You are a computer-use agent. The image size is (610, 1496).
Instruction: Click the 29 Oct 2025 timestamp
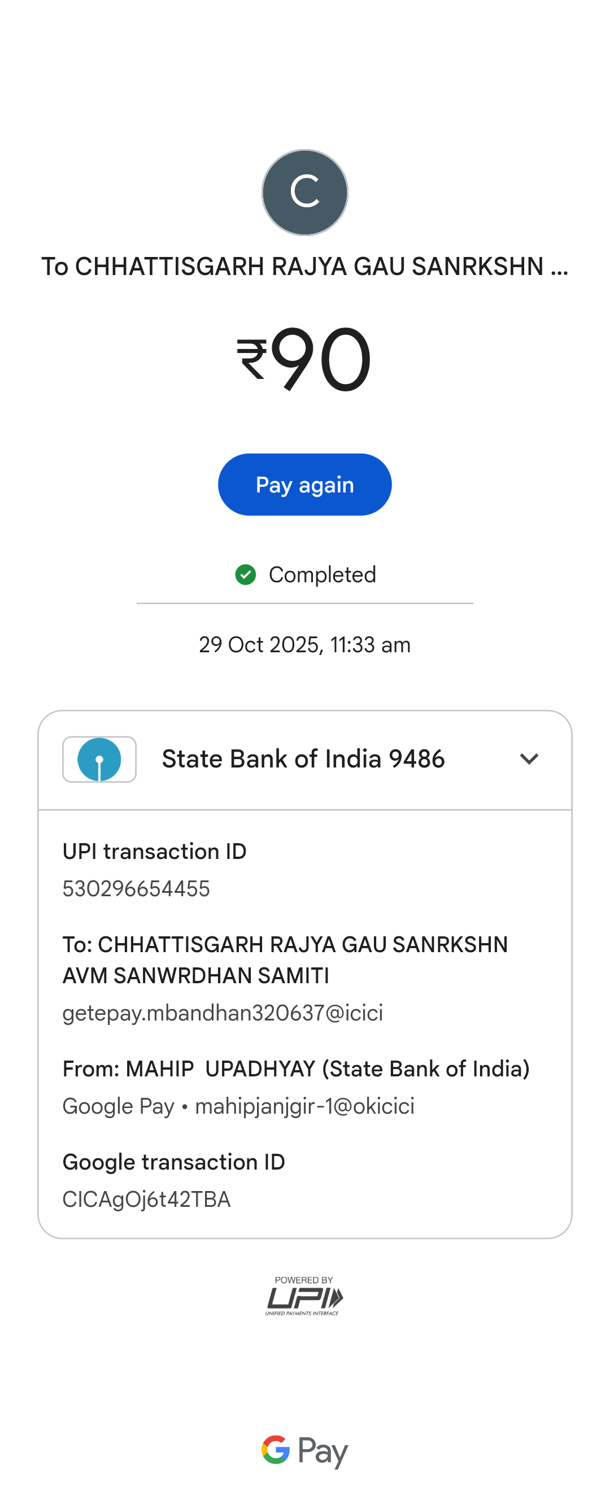(304, 644)
